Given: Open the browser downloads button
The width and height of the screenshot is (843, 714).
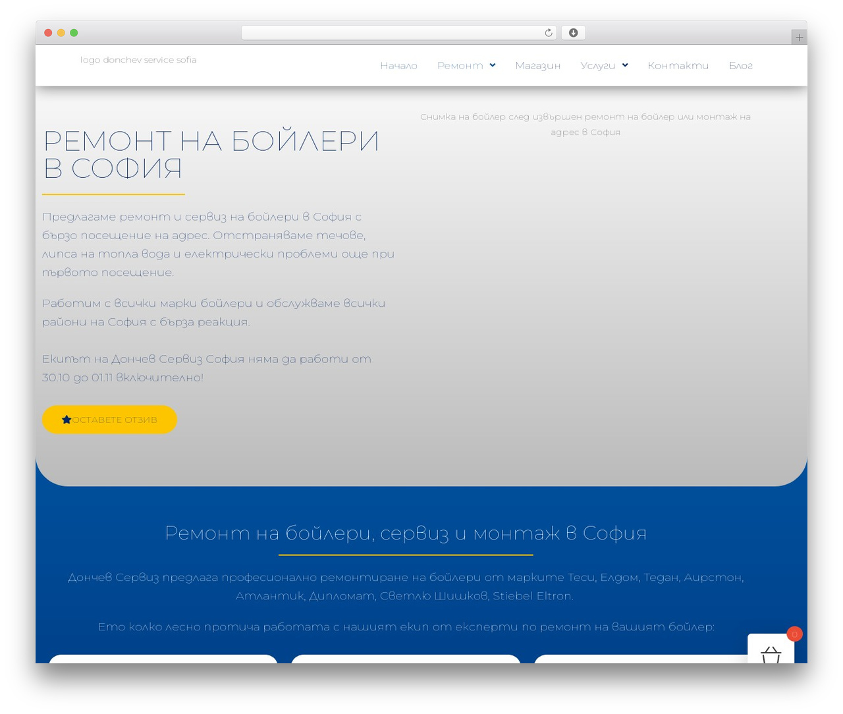Looking at the screenshot, I should [574, 33].
